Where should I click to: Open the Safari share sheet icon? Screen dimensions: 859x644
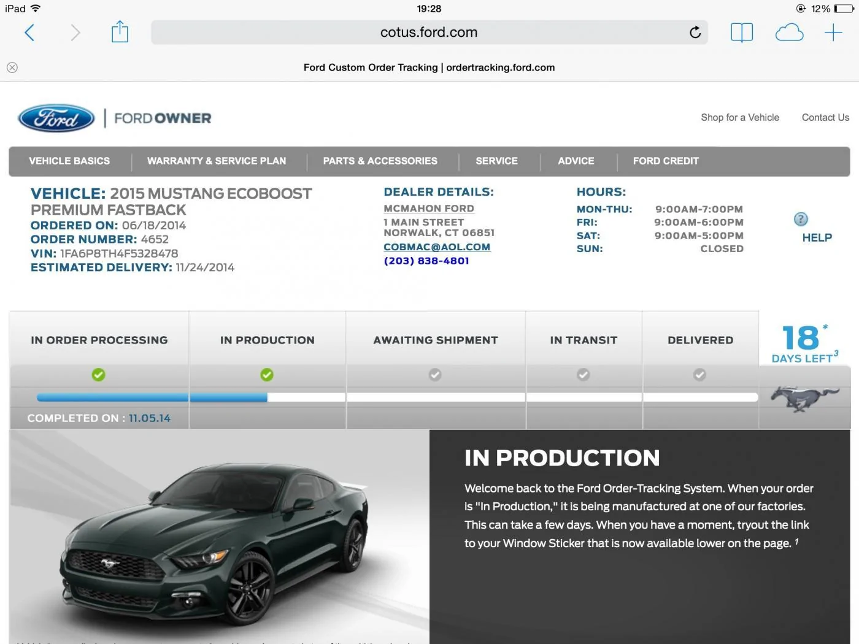[120, 31]
